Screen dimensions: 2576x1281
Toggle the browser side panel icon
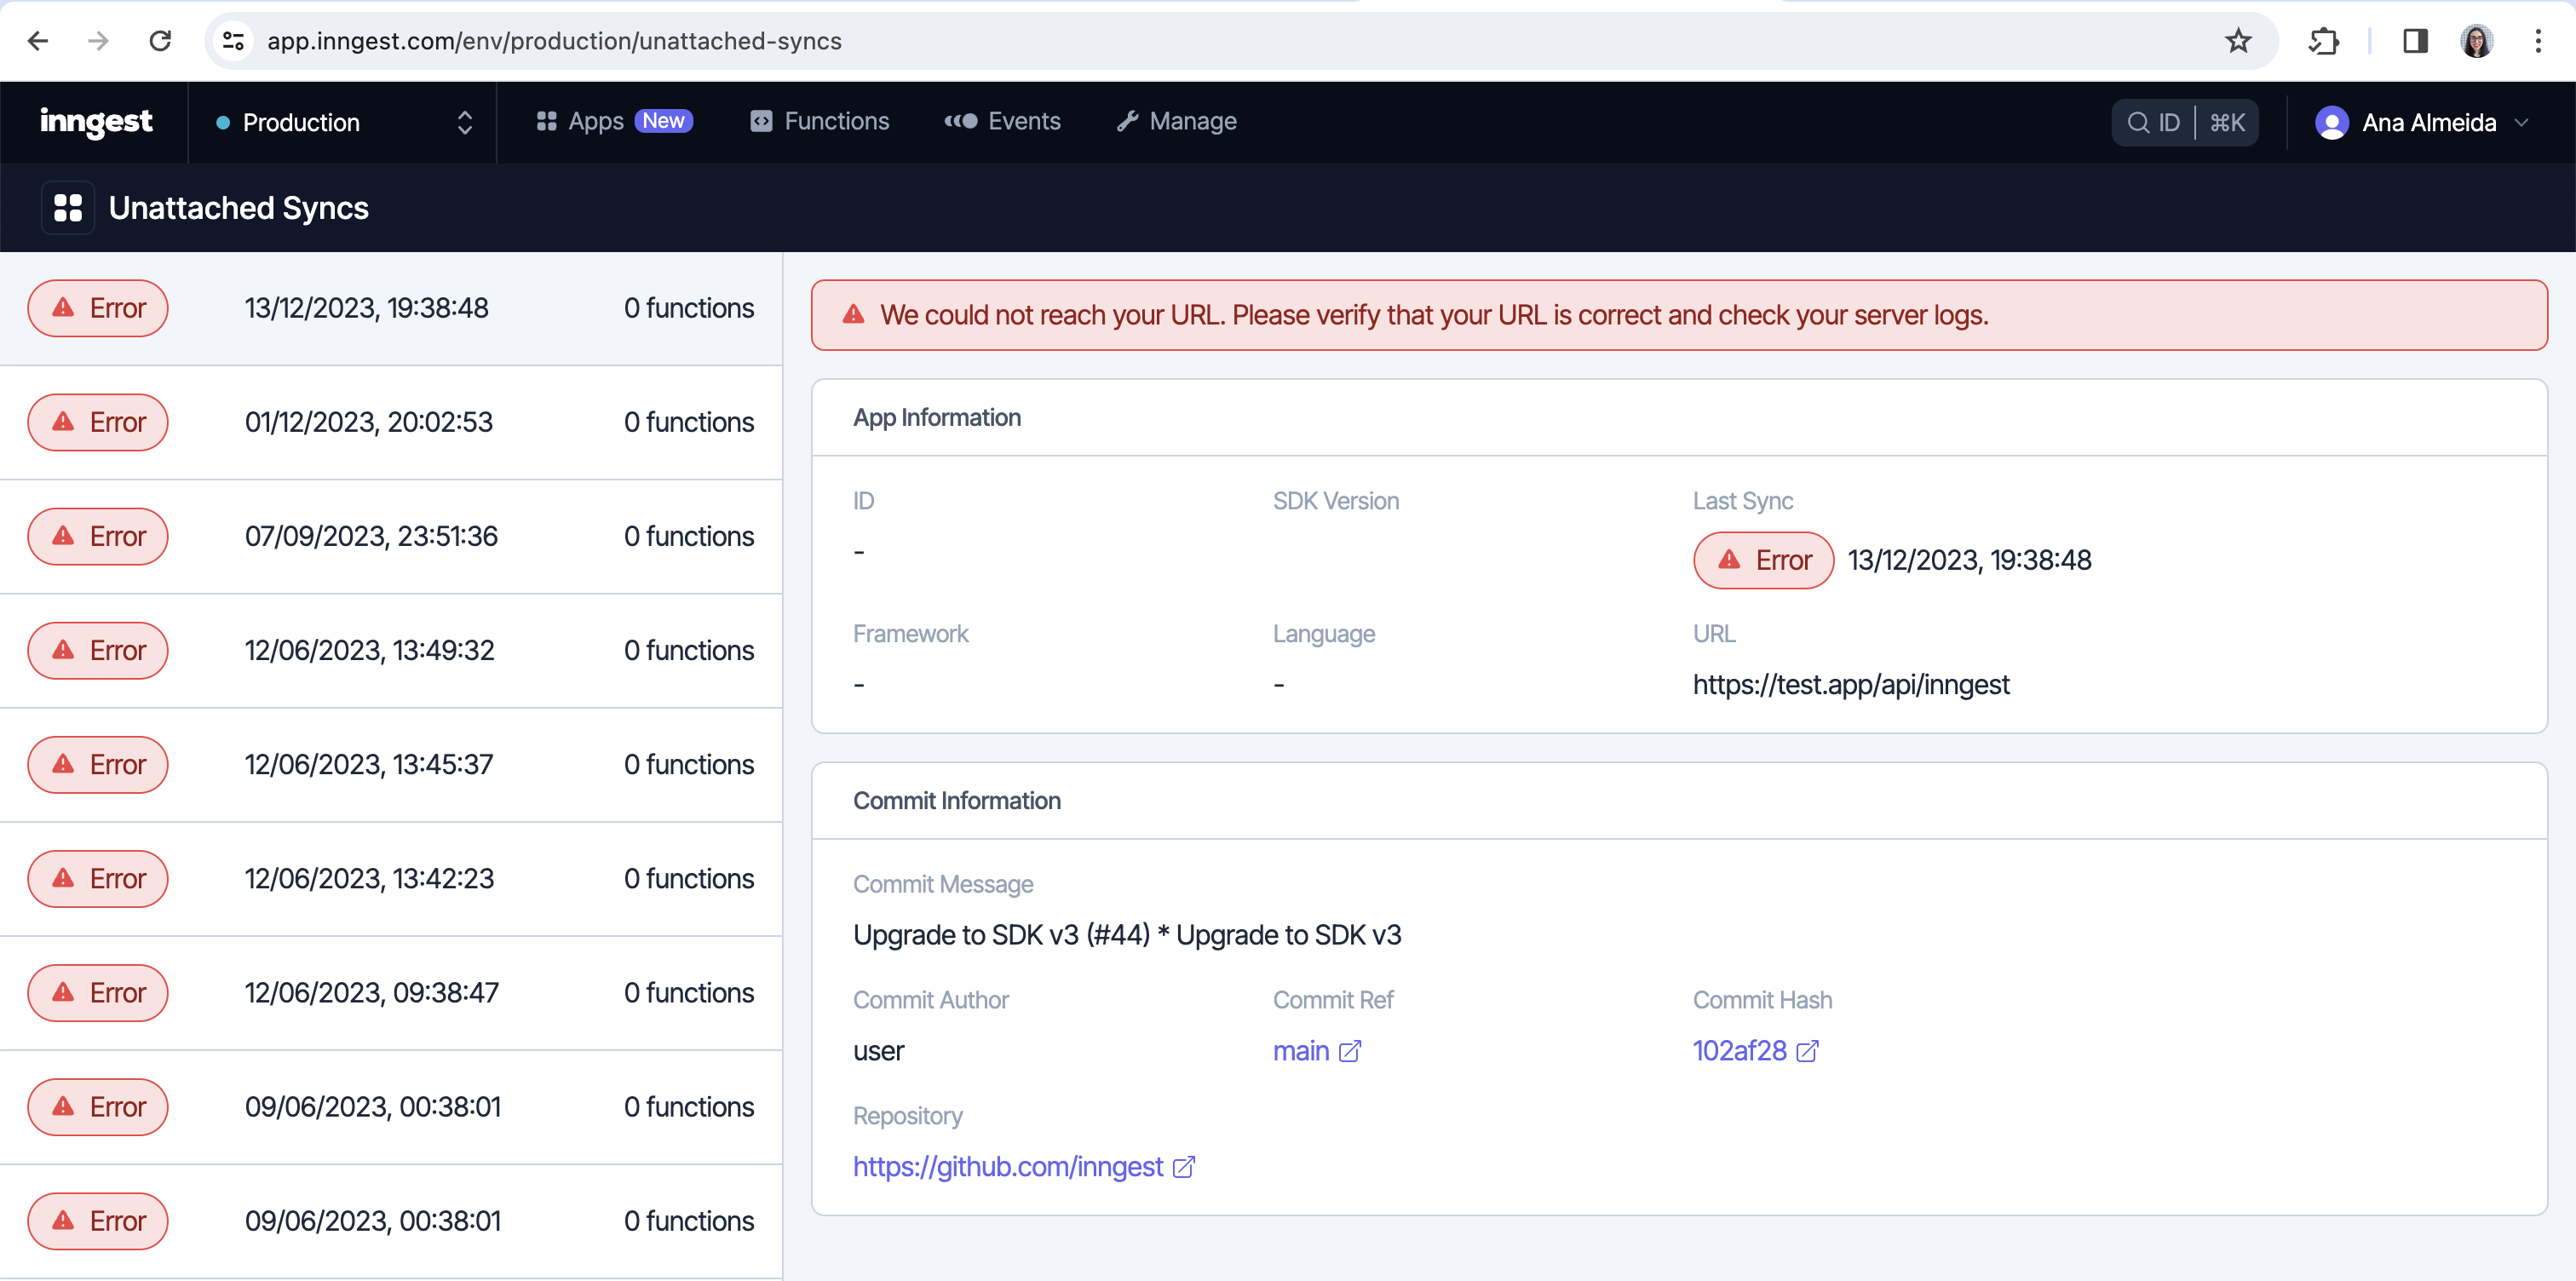pyautogui.click(x=2415, y=41)
